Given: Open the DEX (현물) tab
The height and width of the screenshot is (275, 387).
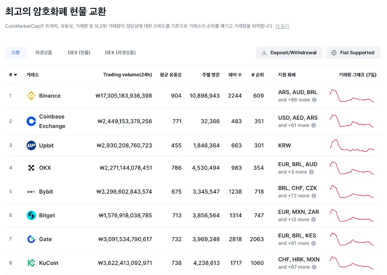Looking at the screenshot, I should coord(79,52).
